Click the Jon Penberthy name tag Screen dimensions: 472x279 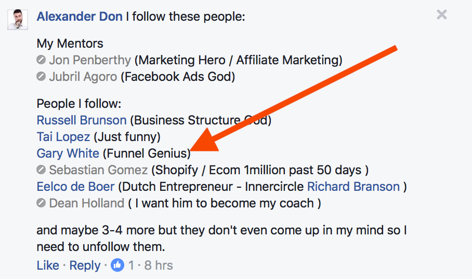pyautogui.click(x=90, y=60)
